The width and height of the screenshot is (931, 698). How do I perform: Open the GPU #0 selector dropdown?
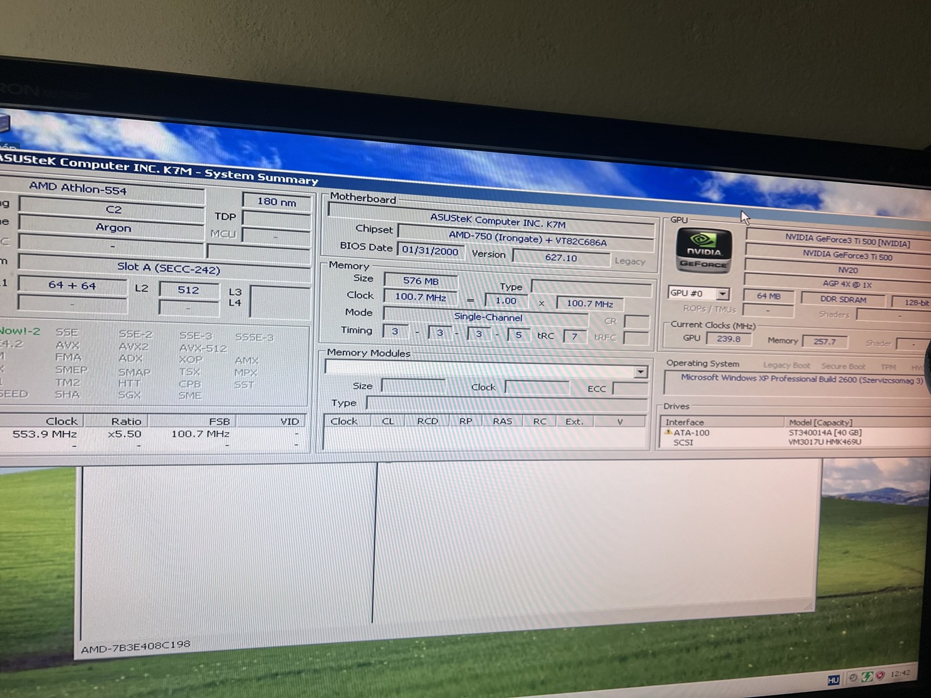[722, 293]
